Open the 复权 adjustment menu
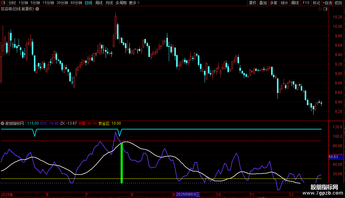This screenshot has height=198, width=345. pos(252,3)
